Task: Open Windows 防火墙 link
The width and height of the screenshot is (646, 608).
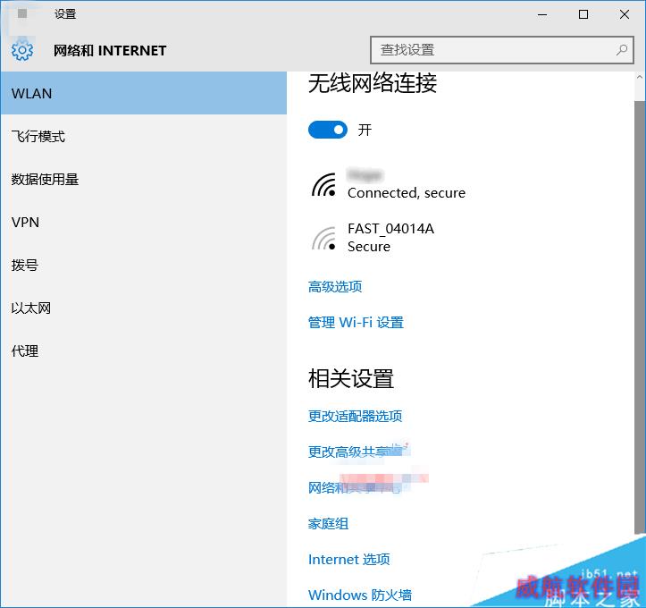Action: click(360, 595)
